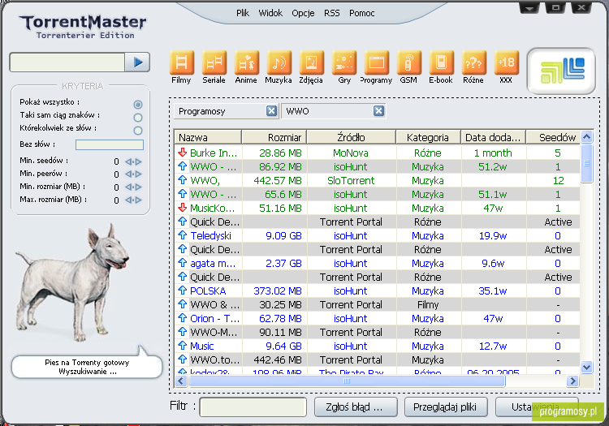Decrease Min. rozmiar (MB) value
This screenshot has height=426, width=609.
coord(128,187)
